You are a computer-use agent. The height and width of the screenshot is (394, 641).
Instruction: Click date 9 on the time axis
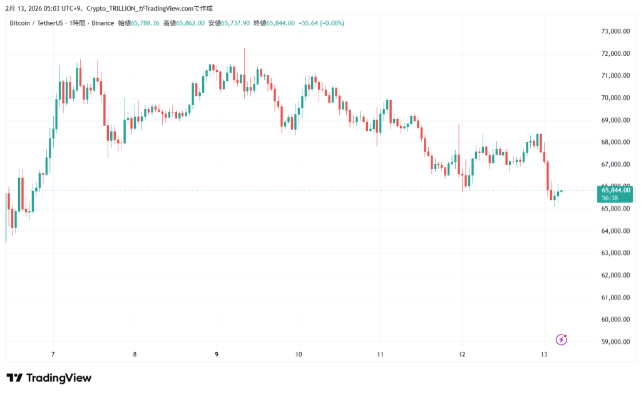[217, 355]
